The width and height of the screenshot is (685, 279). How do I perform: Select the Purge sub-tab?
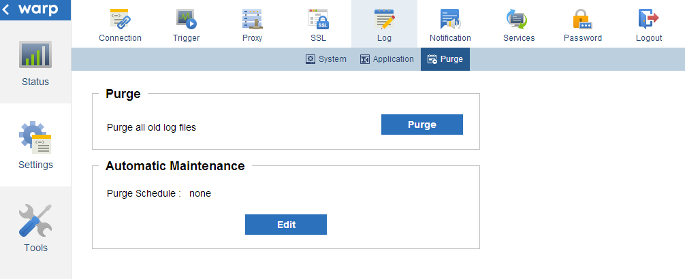tap(445, 59)
